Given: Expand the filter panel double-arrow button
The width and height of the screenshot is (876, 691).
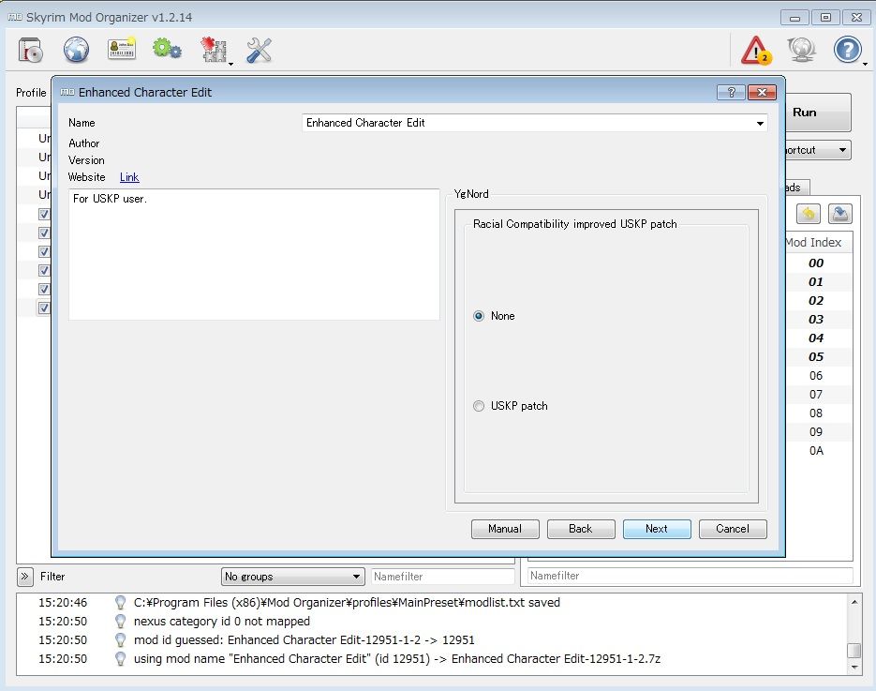Looking at the screenshot, I should 25,577.
